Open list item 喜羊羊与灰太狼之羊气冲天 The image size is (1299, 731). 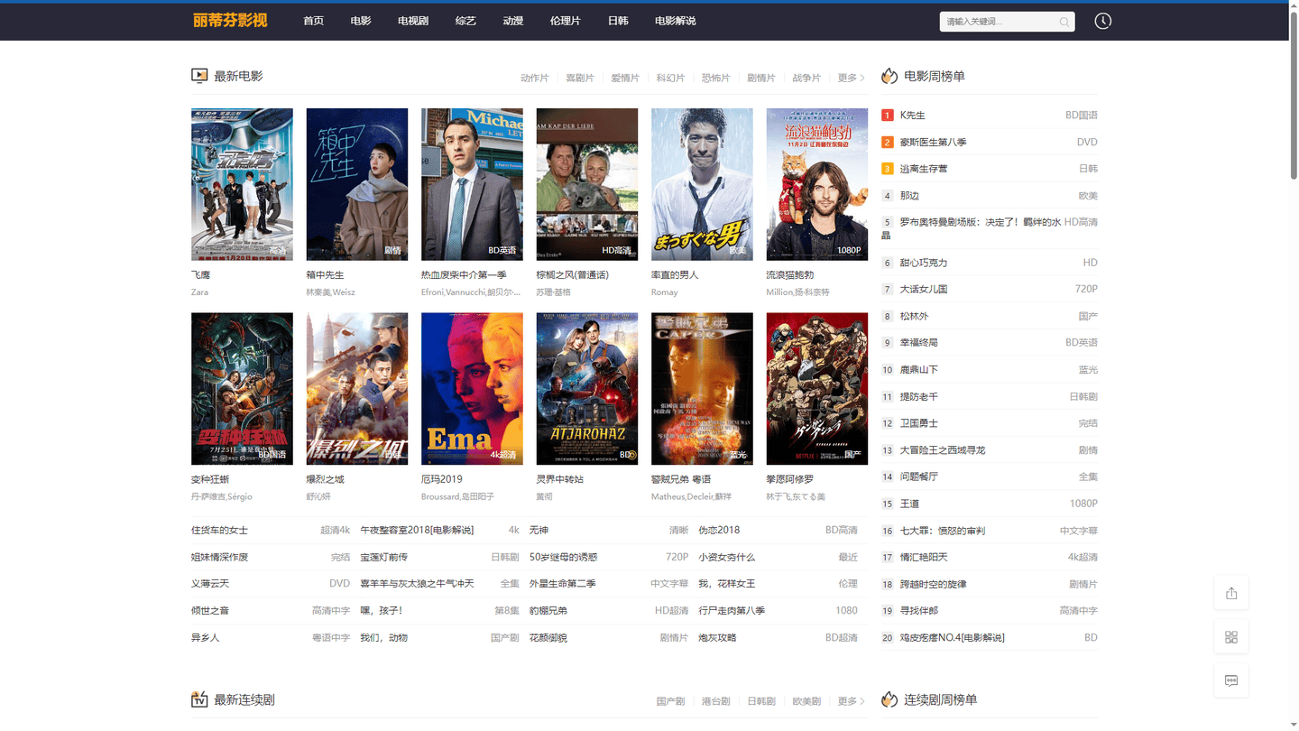click(417, 584)
